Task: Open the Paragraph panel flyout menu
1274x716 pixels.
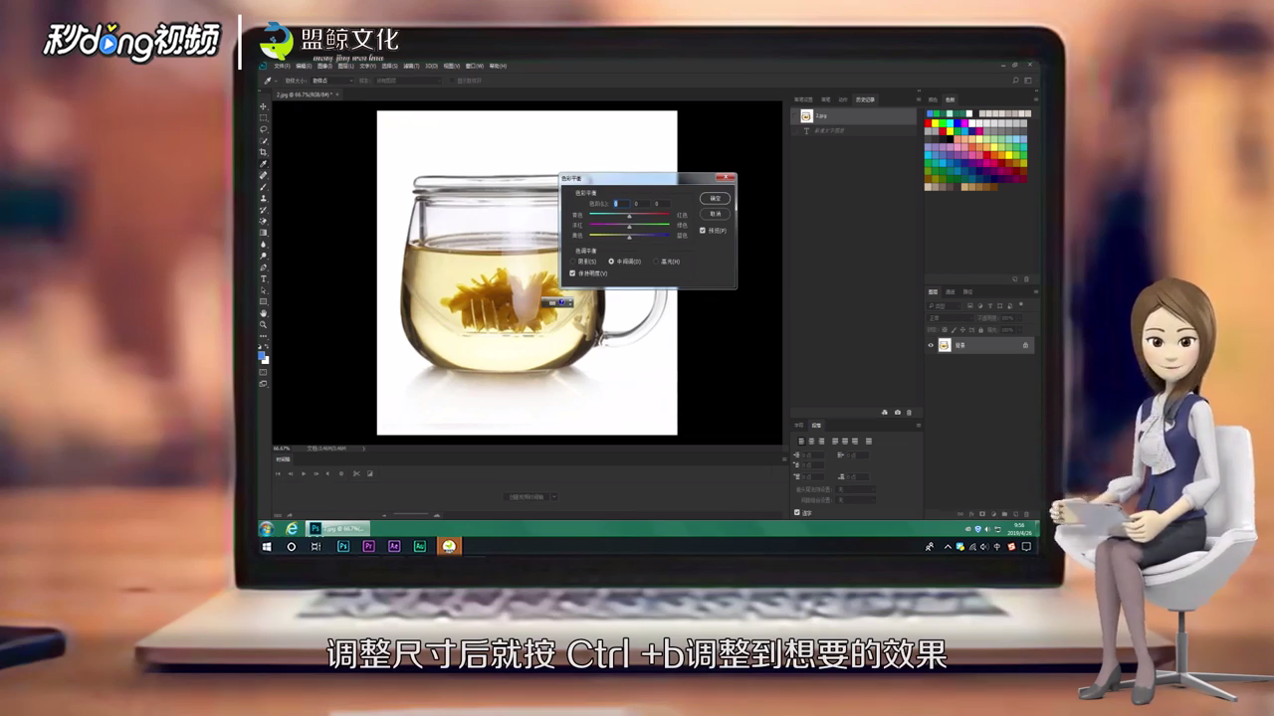Action: [919, 426]
